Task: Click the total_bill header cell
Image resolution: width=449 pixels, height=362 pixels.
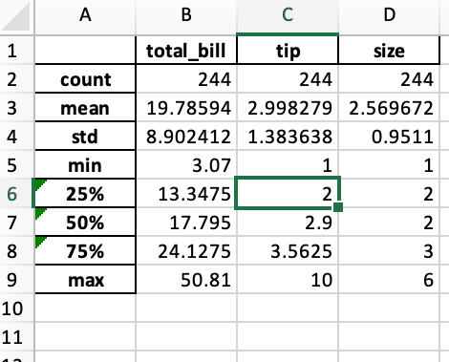Action: click(186, 51)
